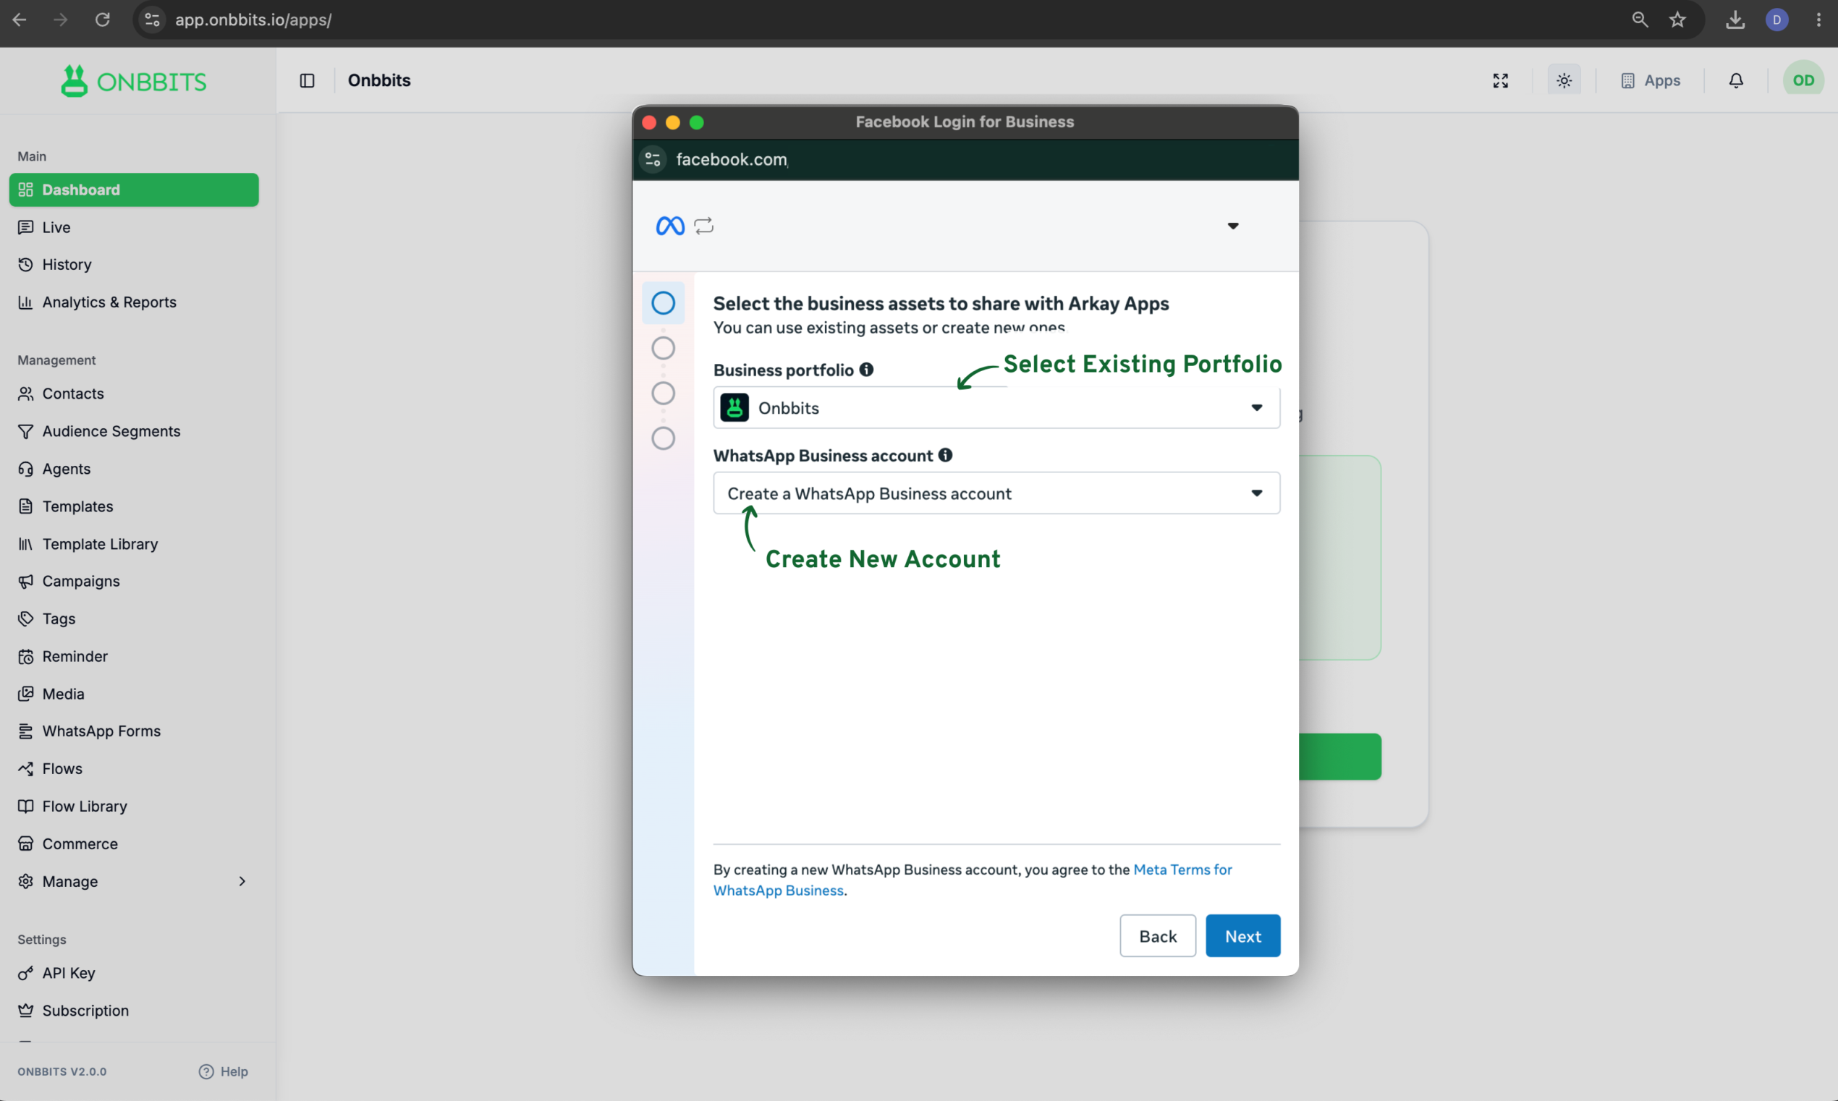
Task: Toggle the light/dark theme sun icon
Action: 1564,80
